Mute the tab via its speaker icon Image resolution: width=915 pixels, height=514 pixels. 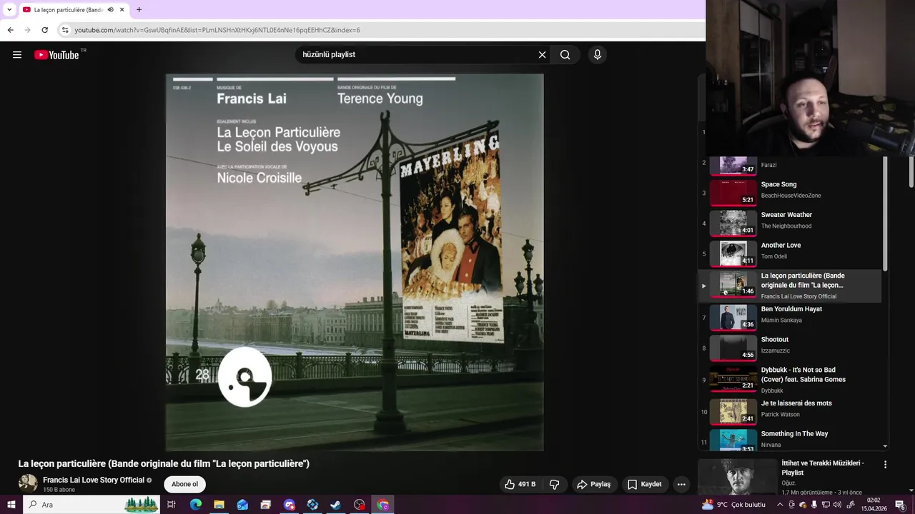[x=110, y=10]
